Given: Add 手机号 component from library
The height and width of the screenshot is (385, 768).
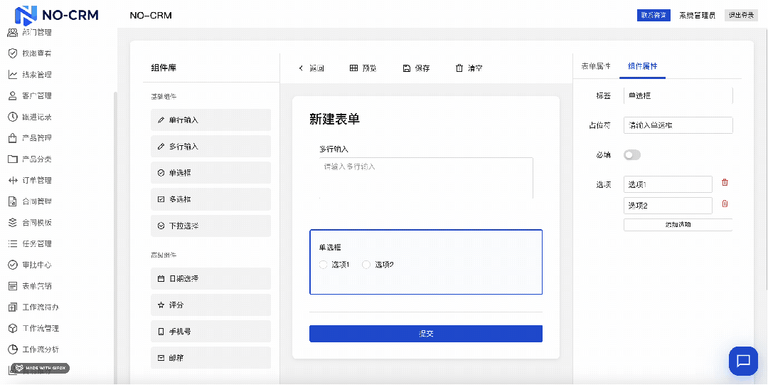Looking at the screenshot, I should [210, 332].
